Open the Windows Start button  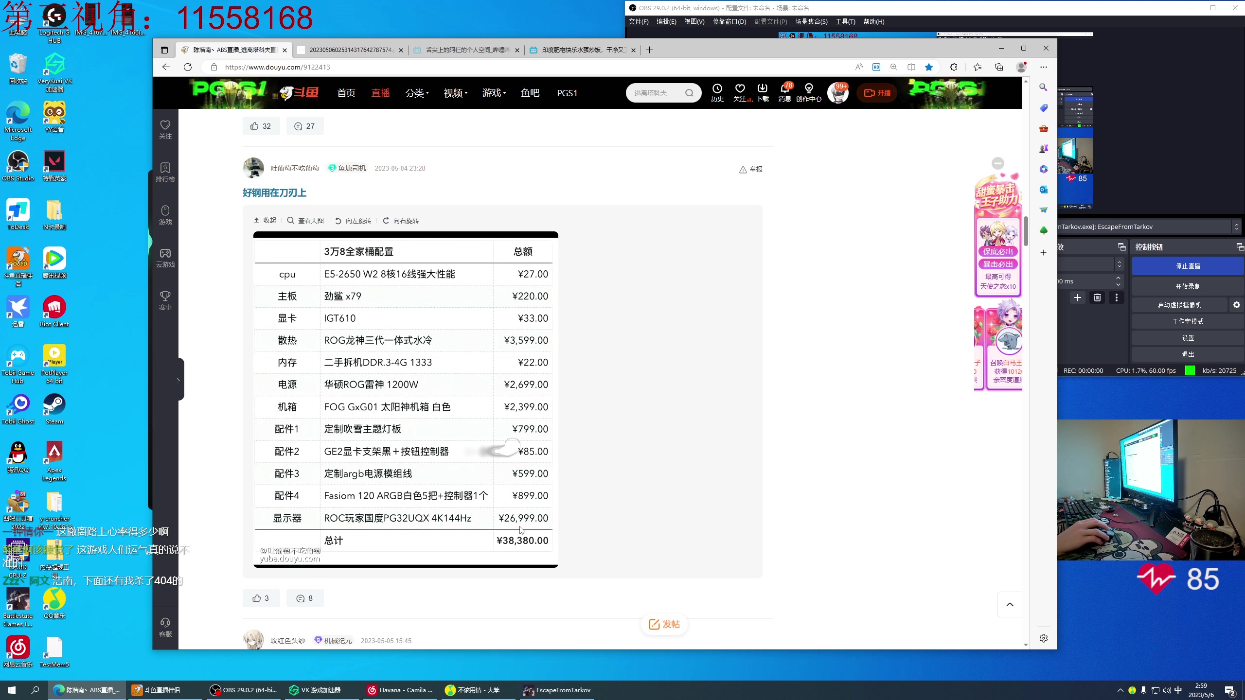point(12,690)
